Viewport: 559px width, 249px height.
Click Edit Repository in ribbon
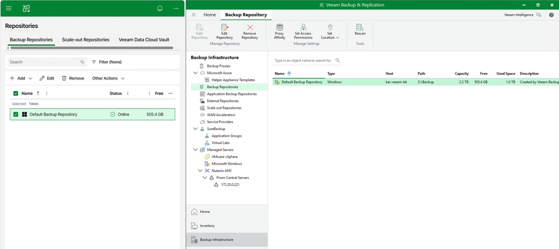224,31
